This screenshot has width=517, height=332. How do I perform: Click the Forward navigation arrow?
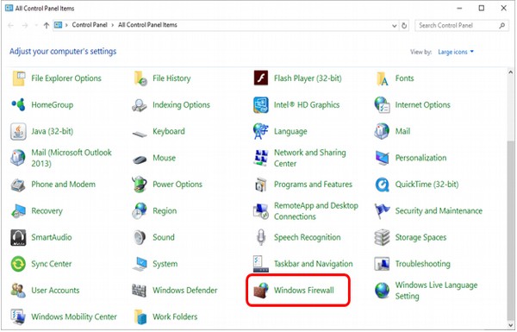[25, 25]
